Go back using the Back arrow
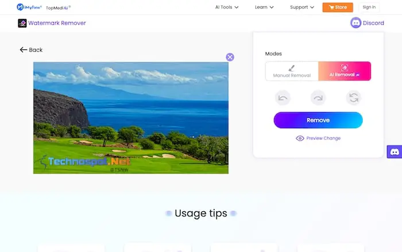The height and width of the screenshot is (252, 402). click(31, 50)
